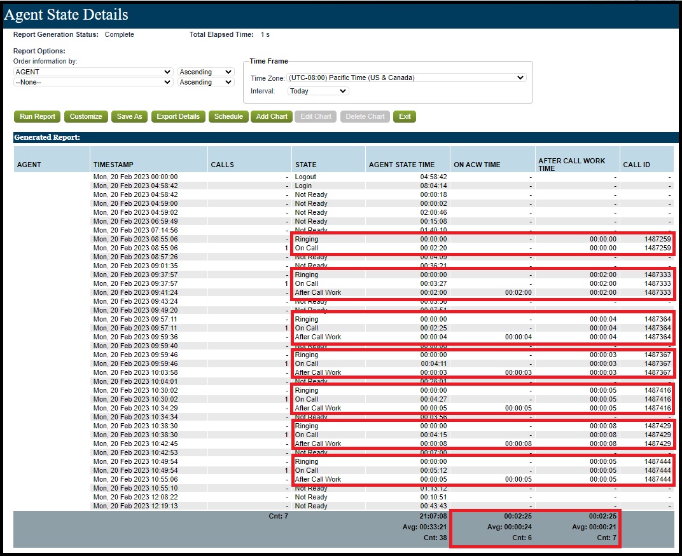682x556 pixels.
Task: Click the Save As button
Action: 129,116
